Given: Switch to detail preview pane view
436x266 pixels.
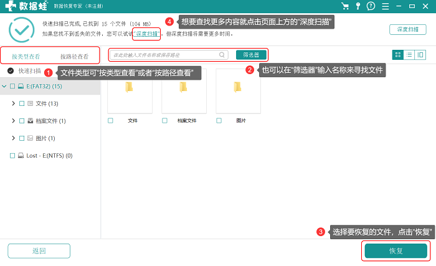Looking at the screenshot, I should coord(420,55).
